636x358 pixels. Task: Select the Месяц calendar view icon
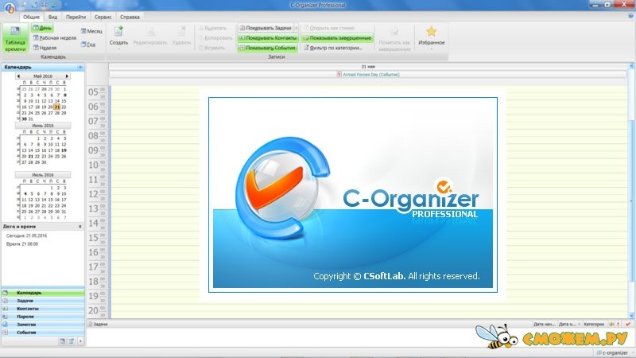[91, 31]
